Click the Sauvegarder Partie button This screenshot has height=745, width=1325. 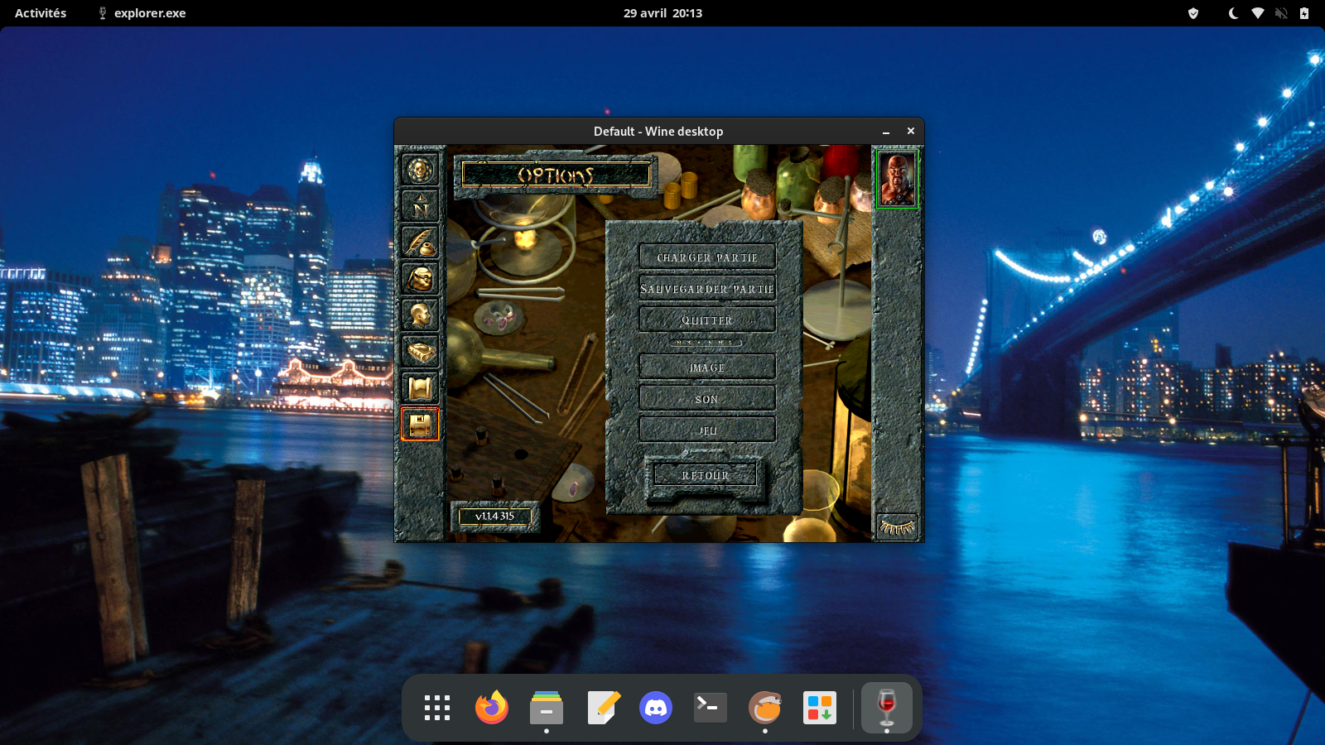click(707, 289)
